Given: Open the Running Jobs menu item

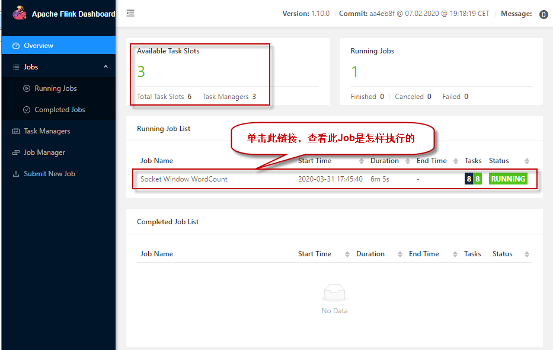Looking at the screenshot, I should pos(56,88).
